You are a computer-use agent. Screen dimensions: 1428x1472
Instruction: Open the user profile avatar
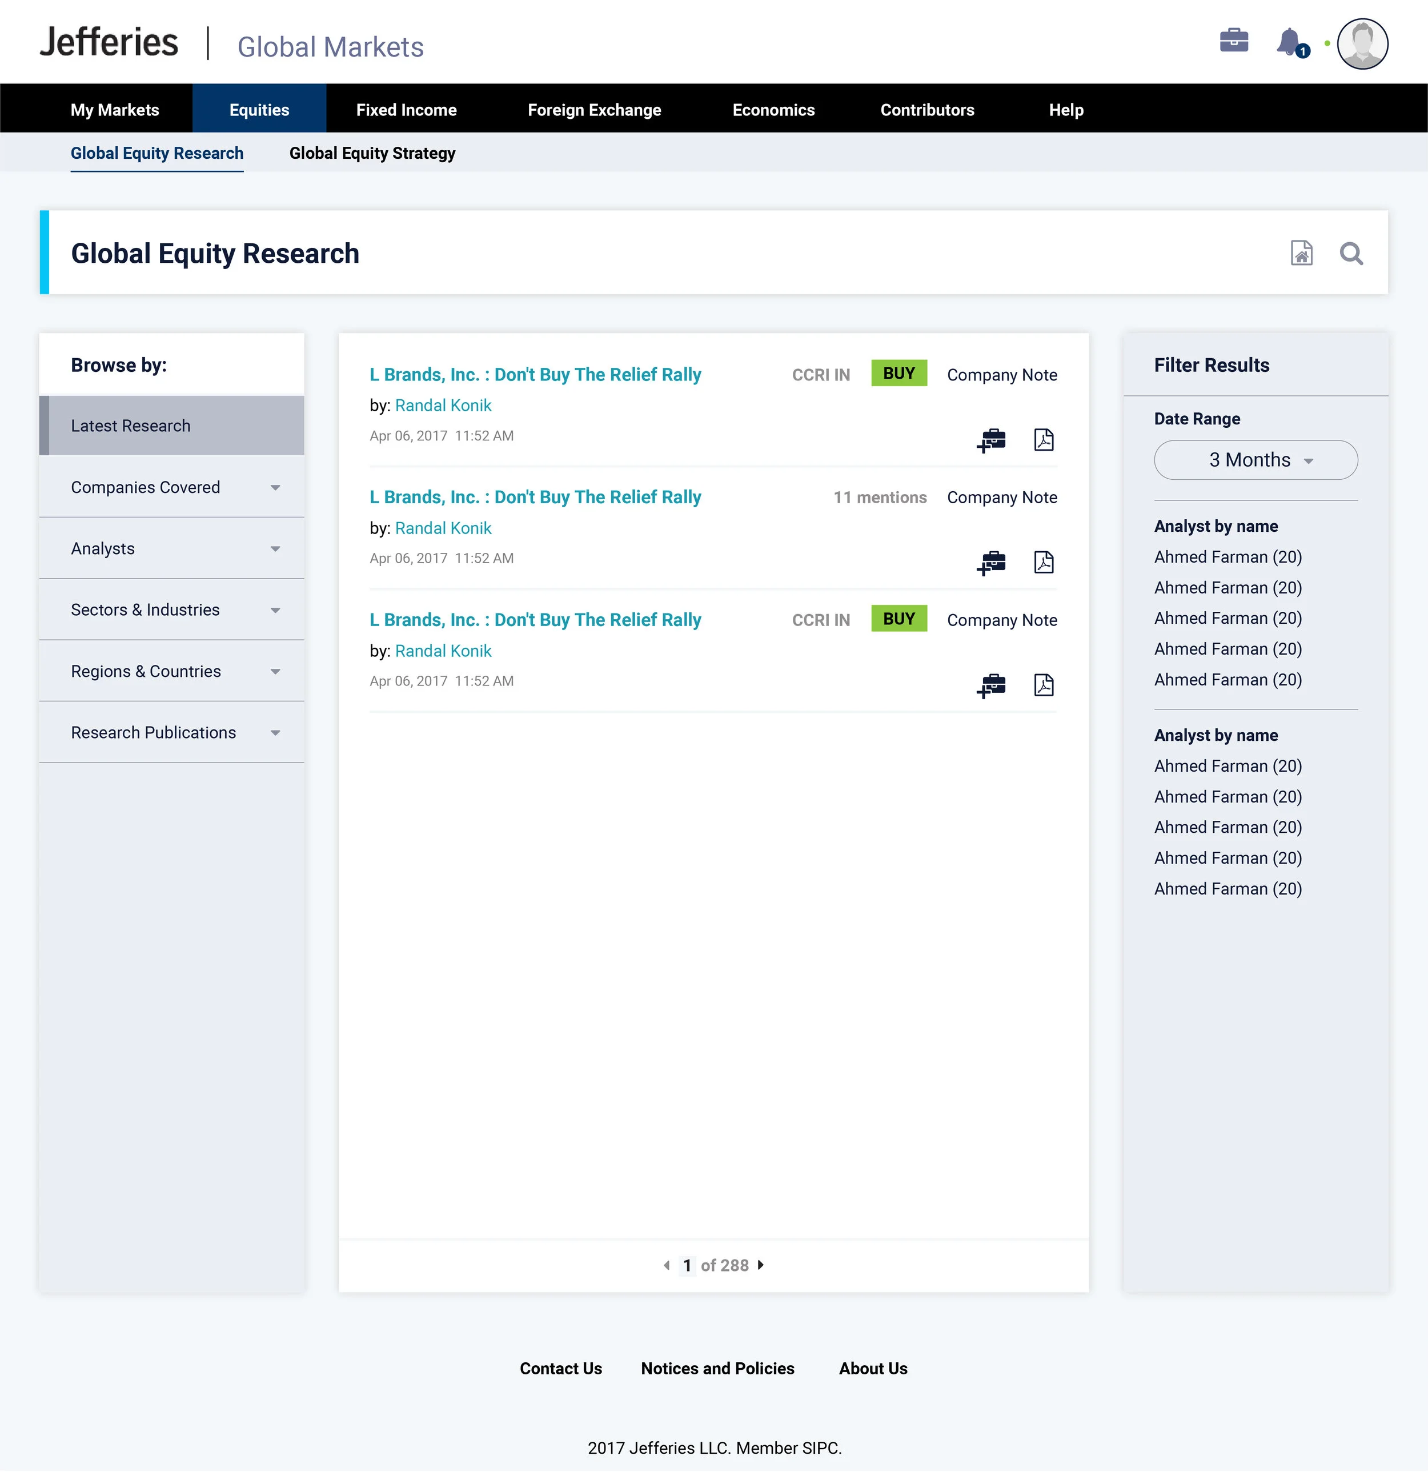pyautogui.click(x=1362, y=43)
